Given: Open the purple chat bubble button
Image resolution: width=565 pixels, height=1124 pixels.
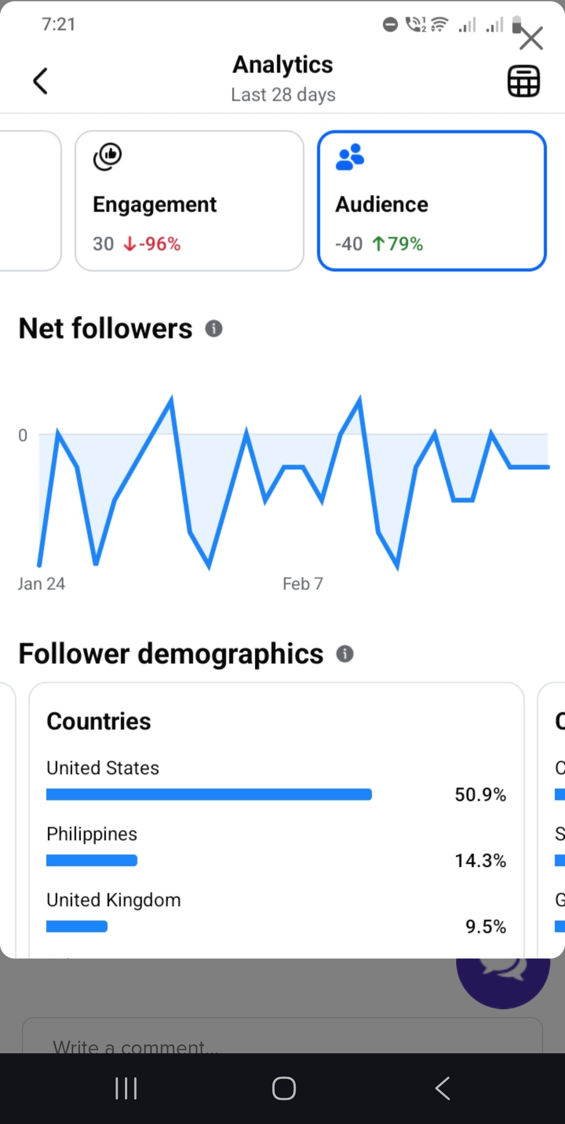Looking at the screenshot, I should (502, 974).
